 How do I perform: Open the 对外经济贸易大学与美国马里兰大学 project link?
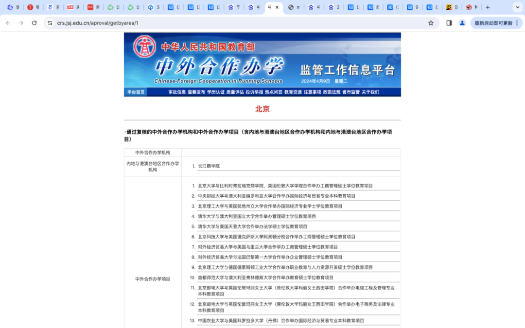268,247
